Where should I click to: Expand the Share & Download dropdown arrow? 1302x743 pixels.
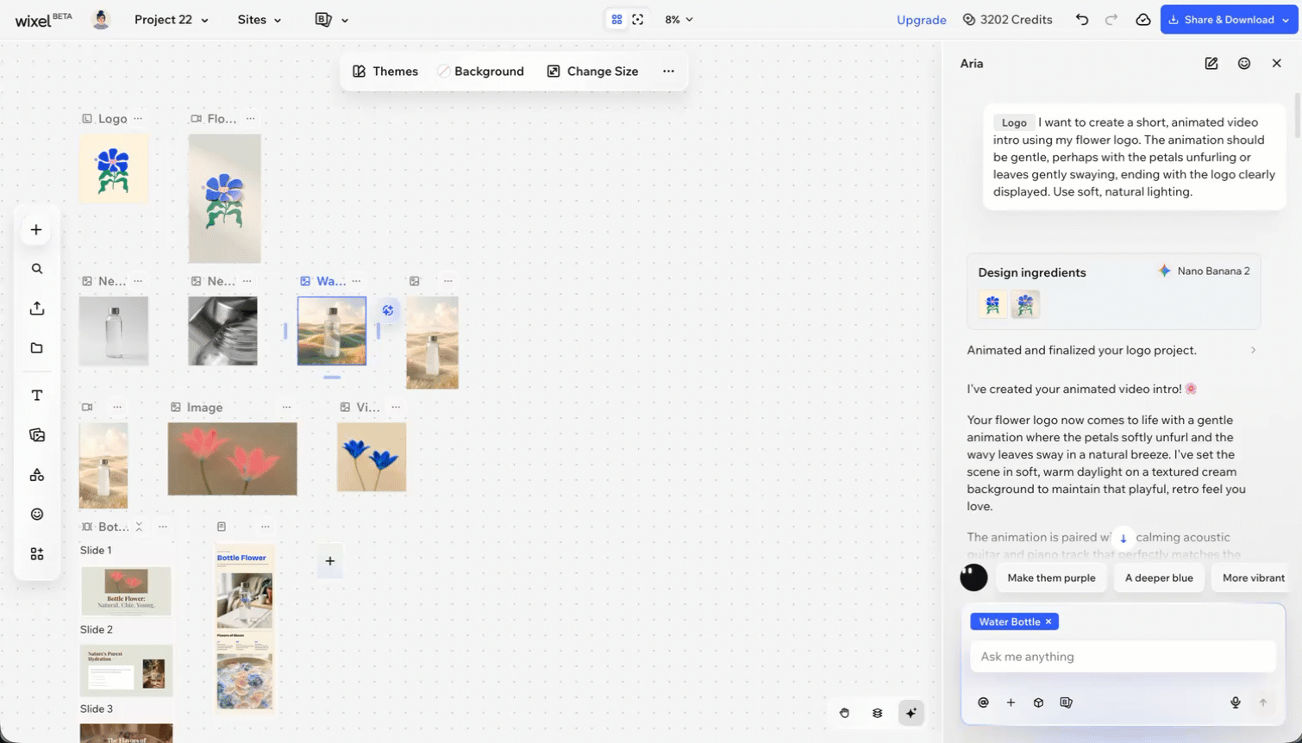[x=1286, y=20]
